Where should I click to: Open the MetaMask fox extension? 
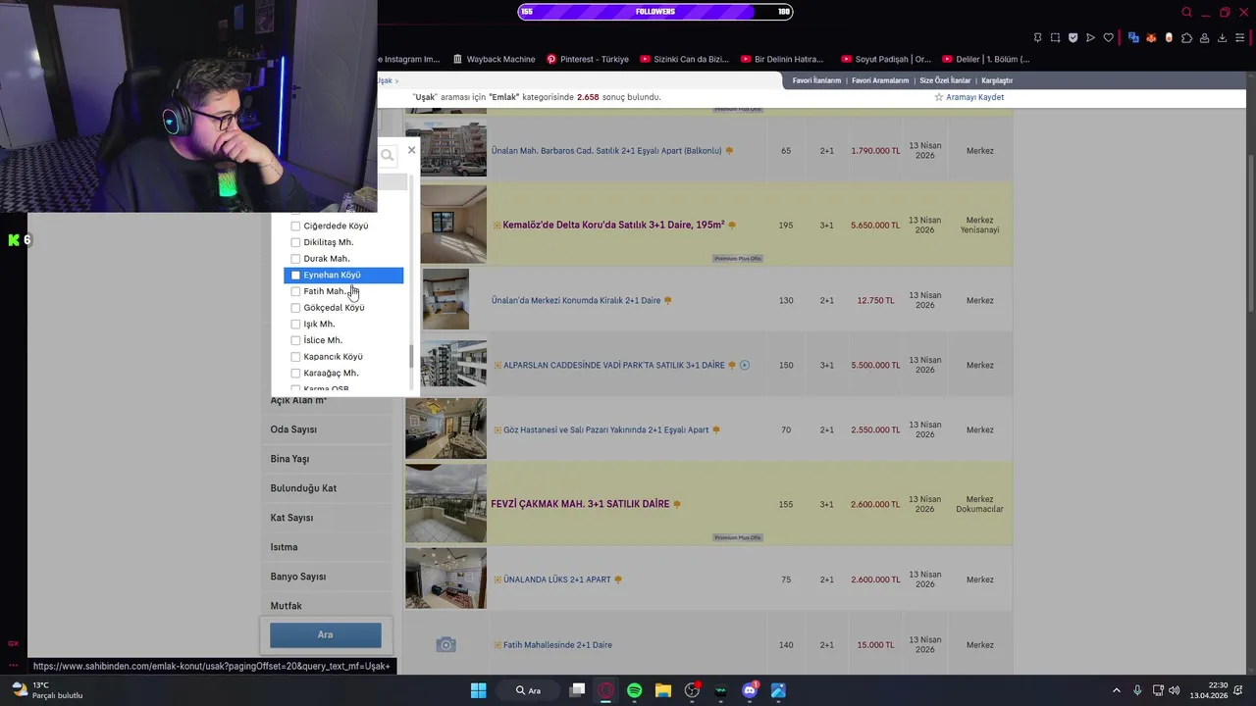[x=1151, y=38]
